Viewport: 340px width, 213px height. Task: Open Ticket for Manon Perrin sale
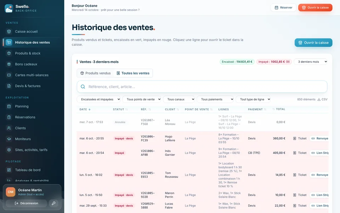tap(300, 195)
